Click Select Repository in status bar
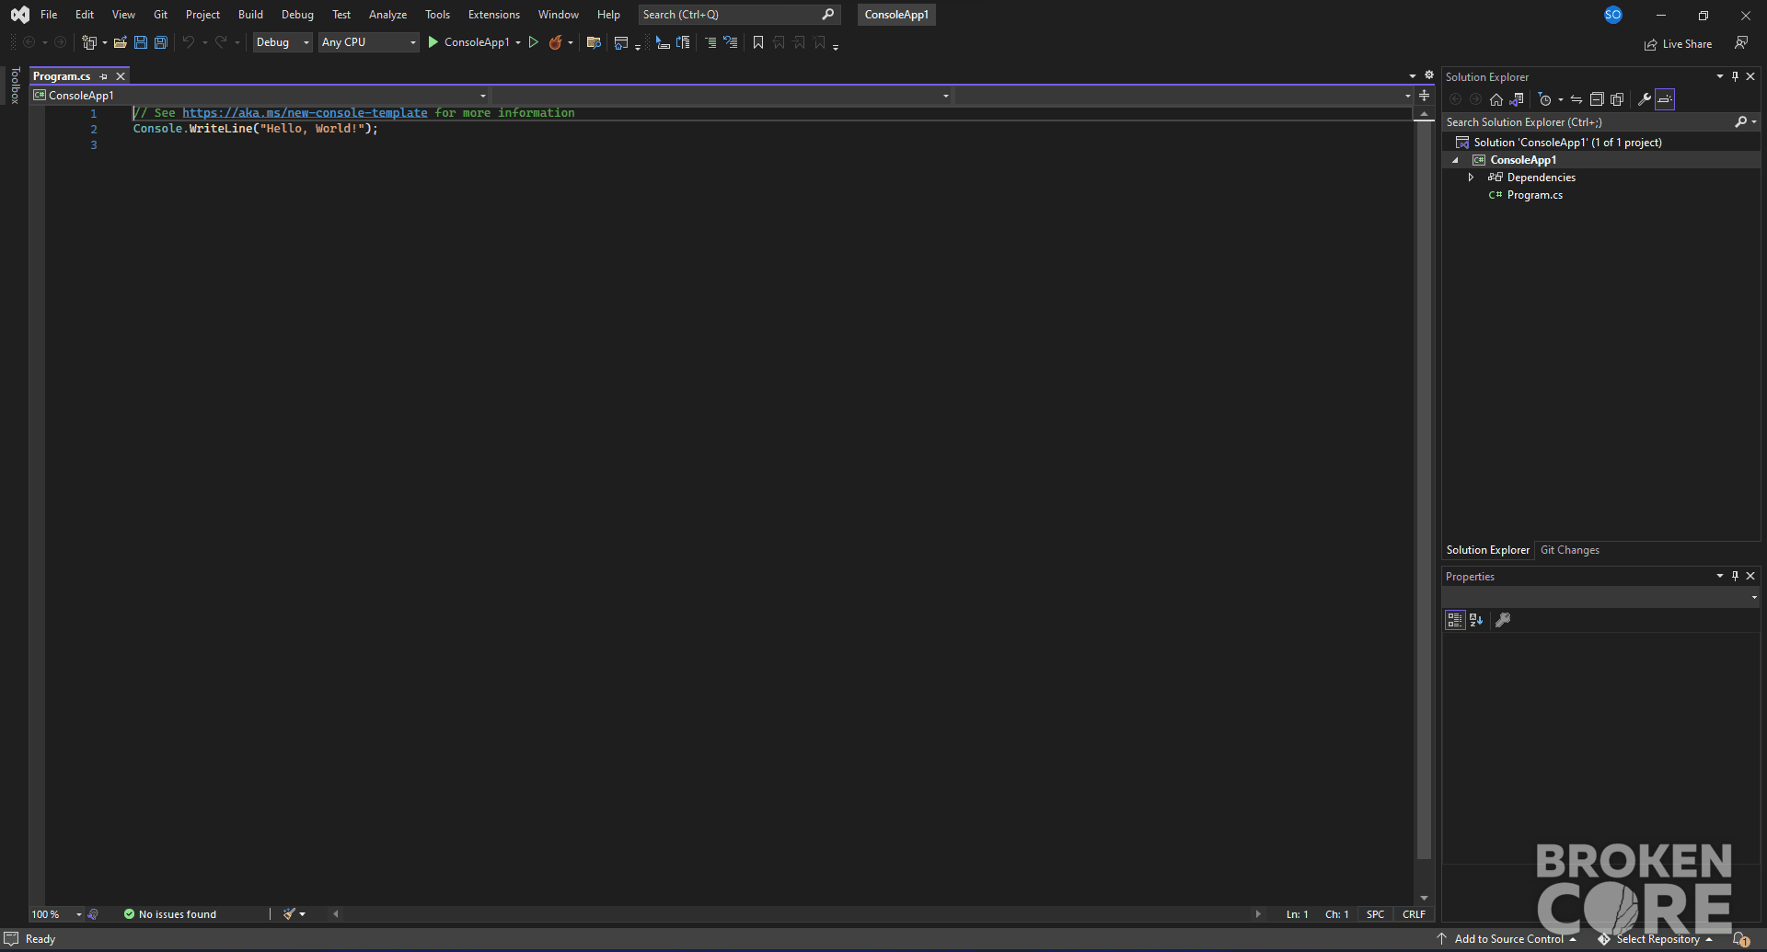The width and height of the screenshot is (1767, 952). coord(1657,939)
